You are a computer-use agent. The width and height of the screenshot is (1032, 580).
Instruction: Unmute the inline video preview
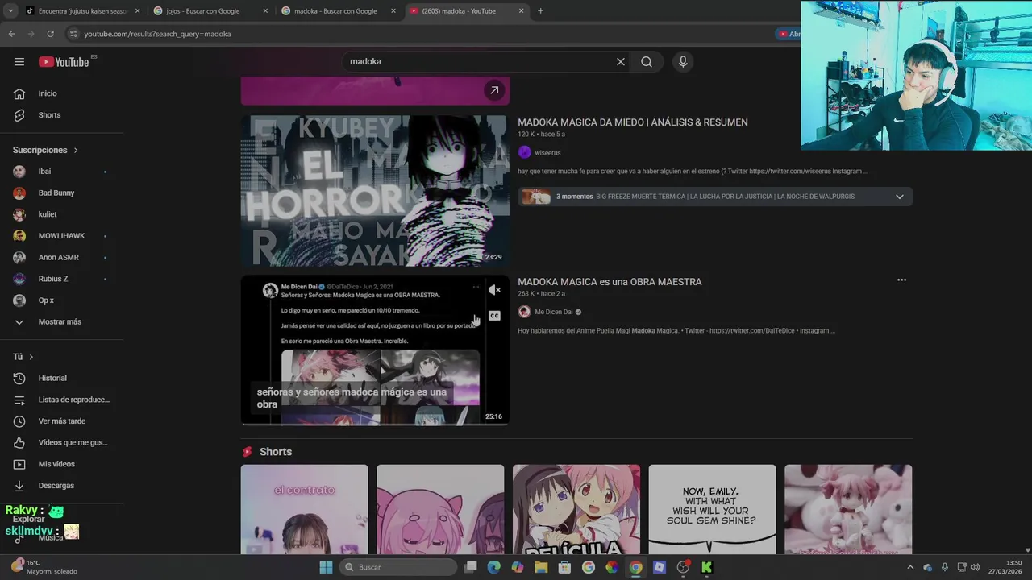494,290
